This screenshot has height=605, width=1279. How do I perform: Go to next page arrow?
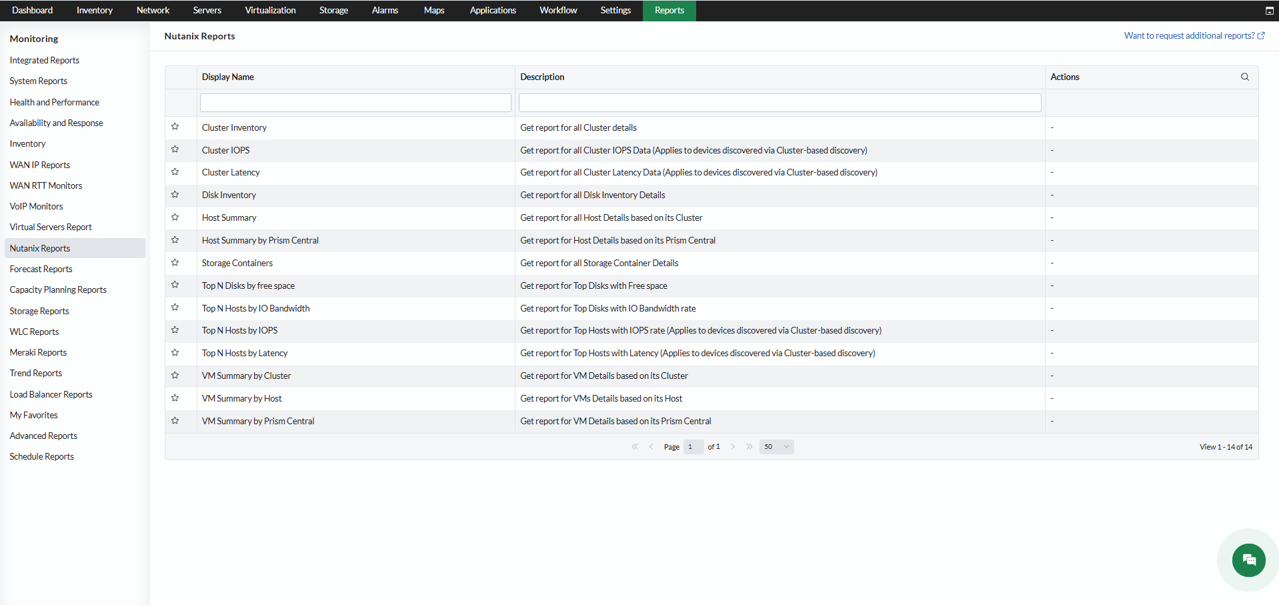[733, 447]
